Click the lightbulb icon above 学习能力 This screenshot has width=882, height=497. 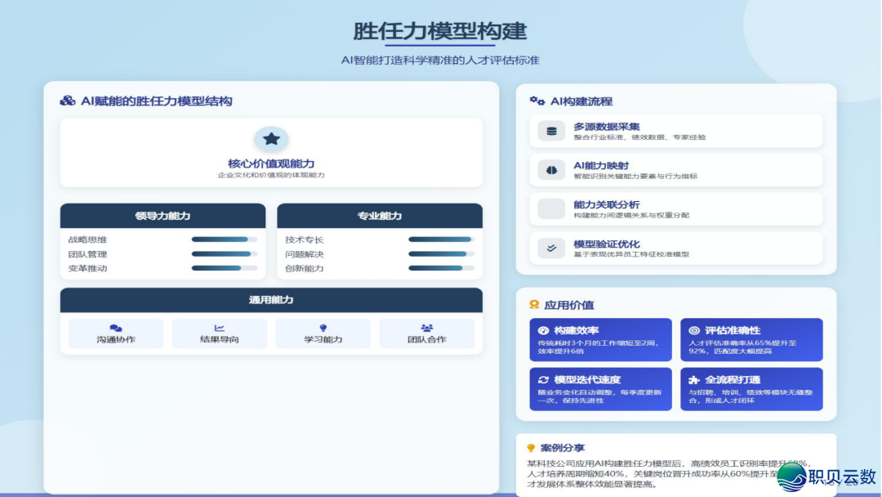pyautogui.click(x=323, y=328)
